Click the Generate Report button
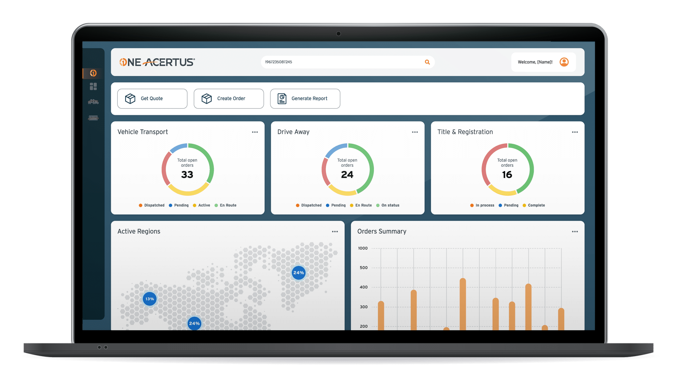This screenshot has height=377, width=679. click(x=305, y=99)
